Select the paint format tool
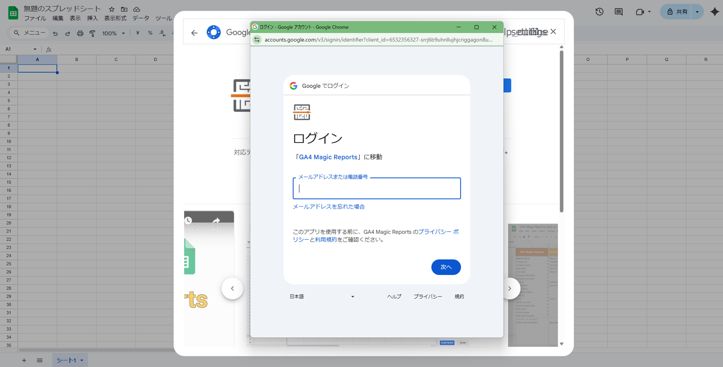 (x=92, y=34)
